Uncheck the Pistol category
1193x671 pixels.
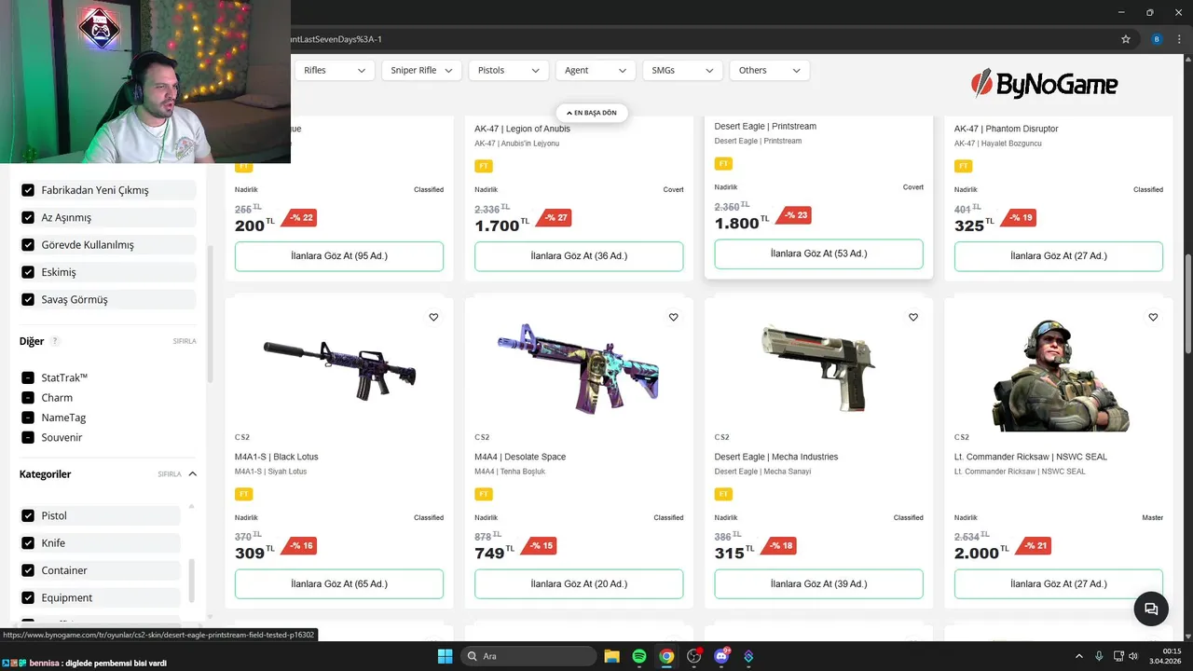pos(28,515)
